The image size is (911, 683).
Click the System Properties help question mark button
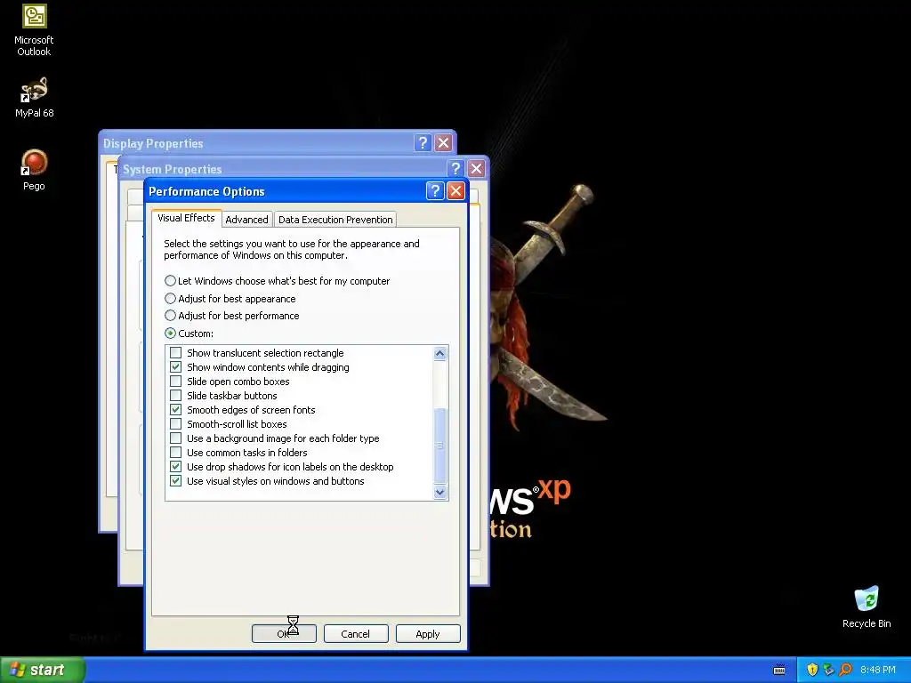click(x=456, y=168)
